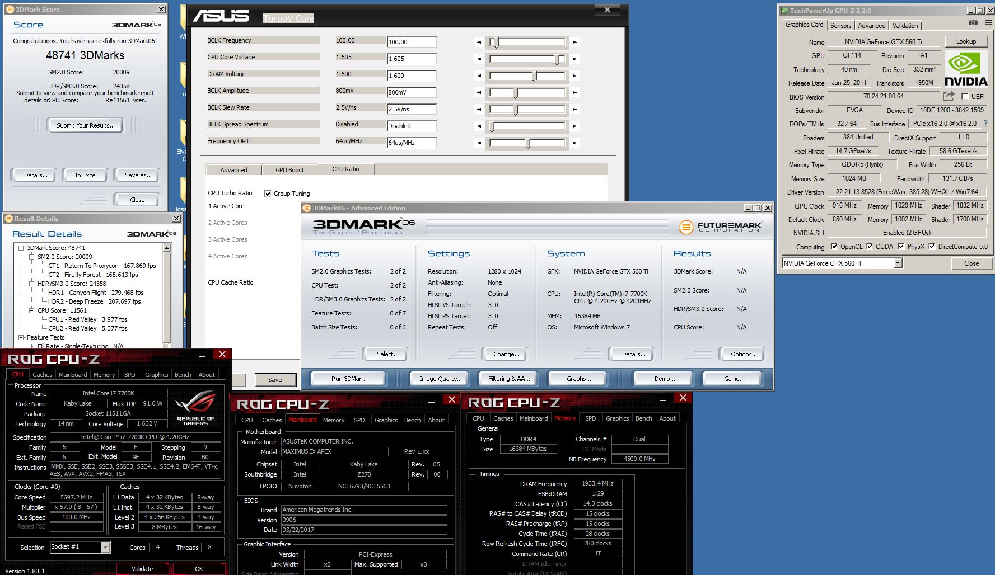Click the 3DMark Score window title icon

coord(10,9)
